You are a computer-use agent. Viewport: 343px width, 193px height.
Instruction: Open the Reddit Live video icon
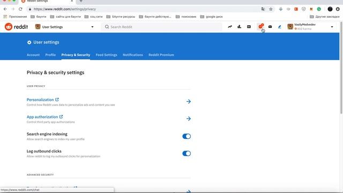point(249,27)
